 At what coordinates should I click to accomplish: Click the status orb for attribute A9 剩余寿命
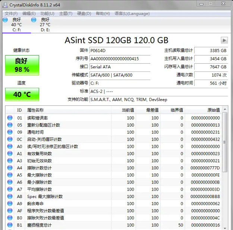click(10, 204)
